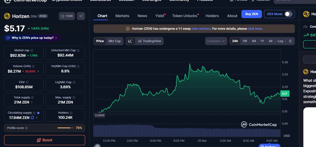Screen dimensions: 316x147
Task: Expand Circulating supply 17.94M ZEN chevron
Action: point(37,117)
